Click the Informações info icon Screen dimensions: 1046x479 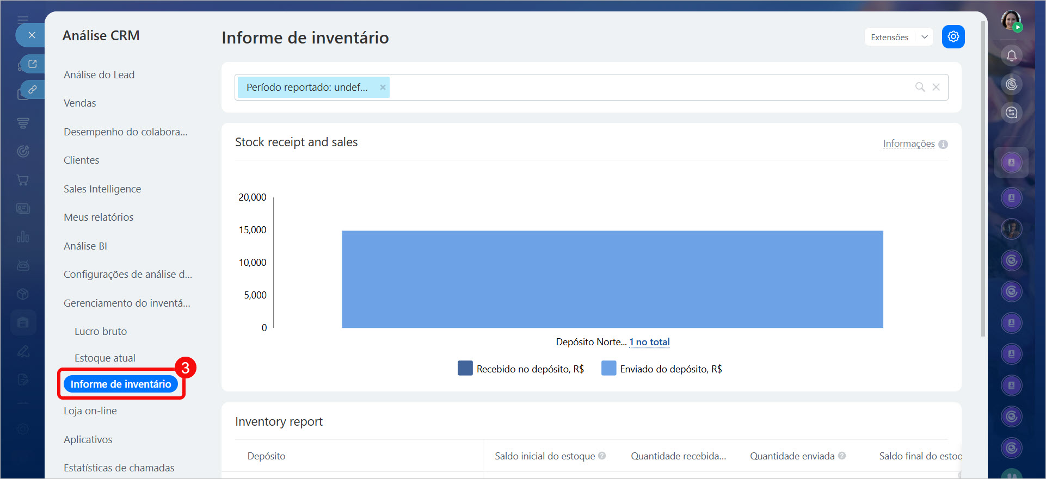click(x=943, y=144)
